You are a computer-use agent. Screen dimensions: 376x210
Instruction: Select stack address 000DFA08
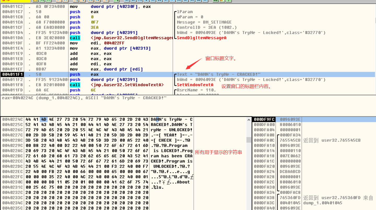pos(265,135)
